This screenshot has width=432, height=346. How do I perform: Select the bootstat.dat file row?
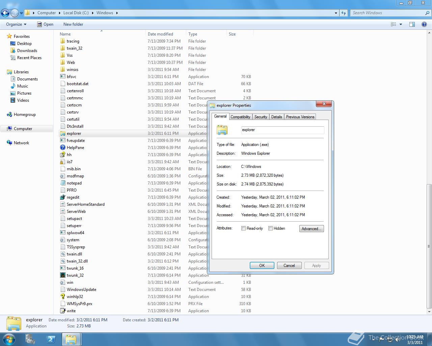click(156, 84)
